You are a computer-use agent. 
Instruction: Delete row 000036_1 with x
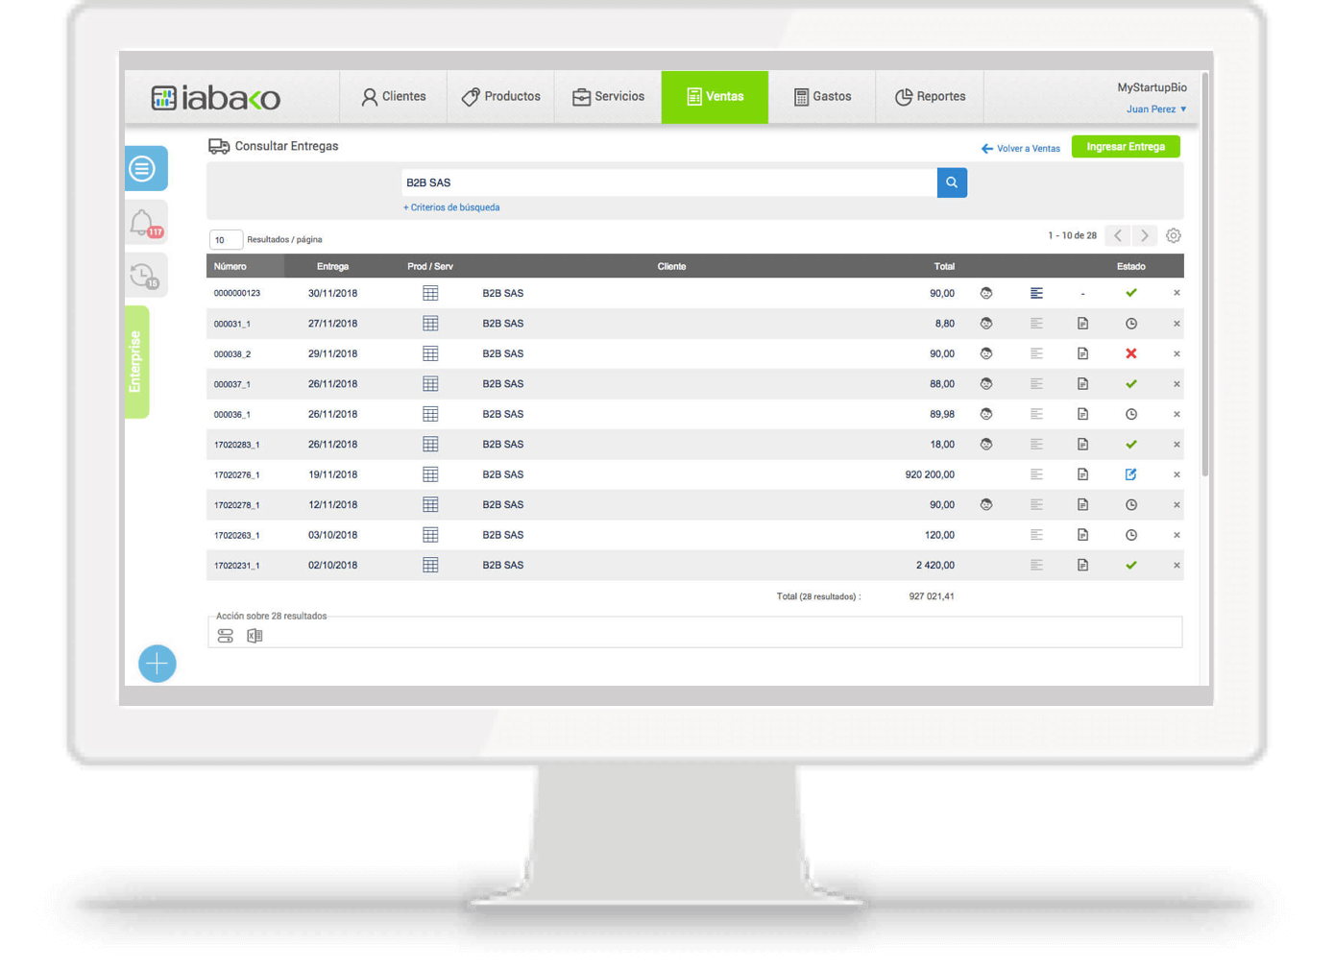pyautogui.click(x=1176, y=414)
